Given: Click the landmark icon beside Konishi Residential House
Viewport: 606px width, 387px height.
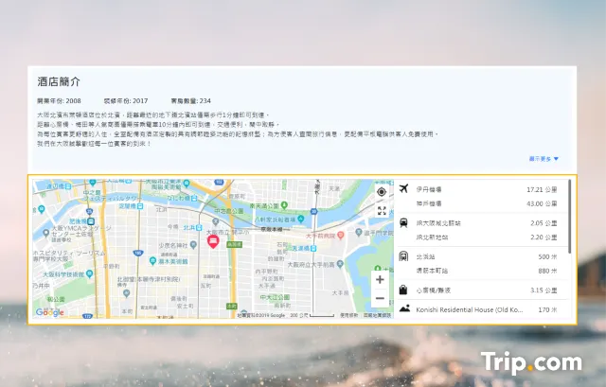Looking at the screenshot, I should [x=404, y=308].
